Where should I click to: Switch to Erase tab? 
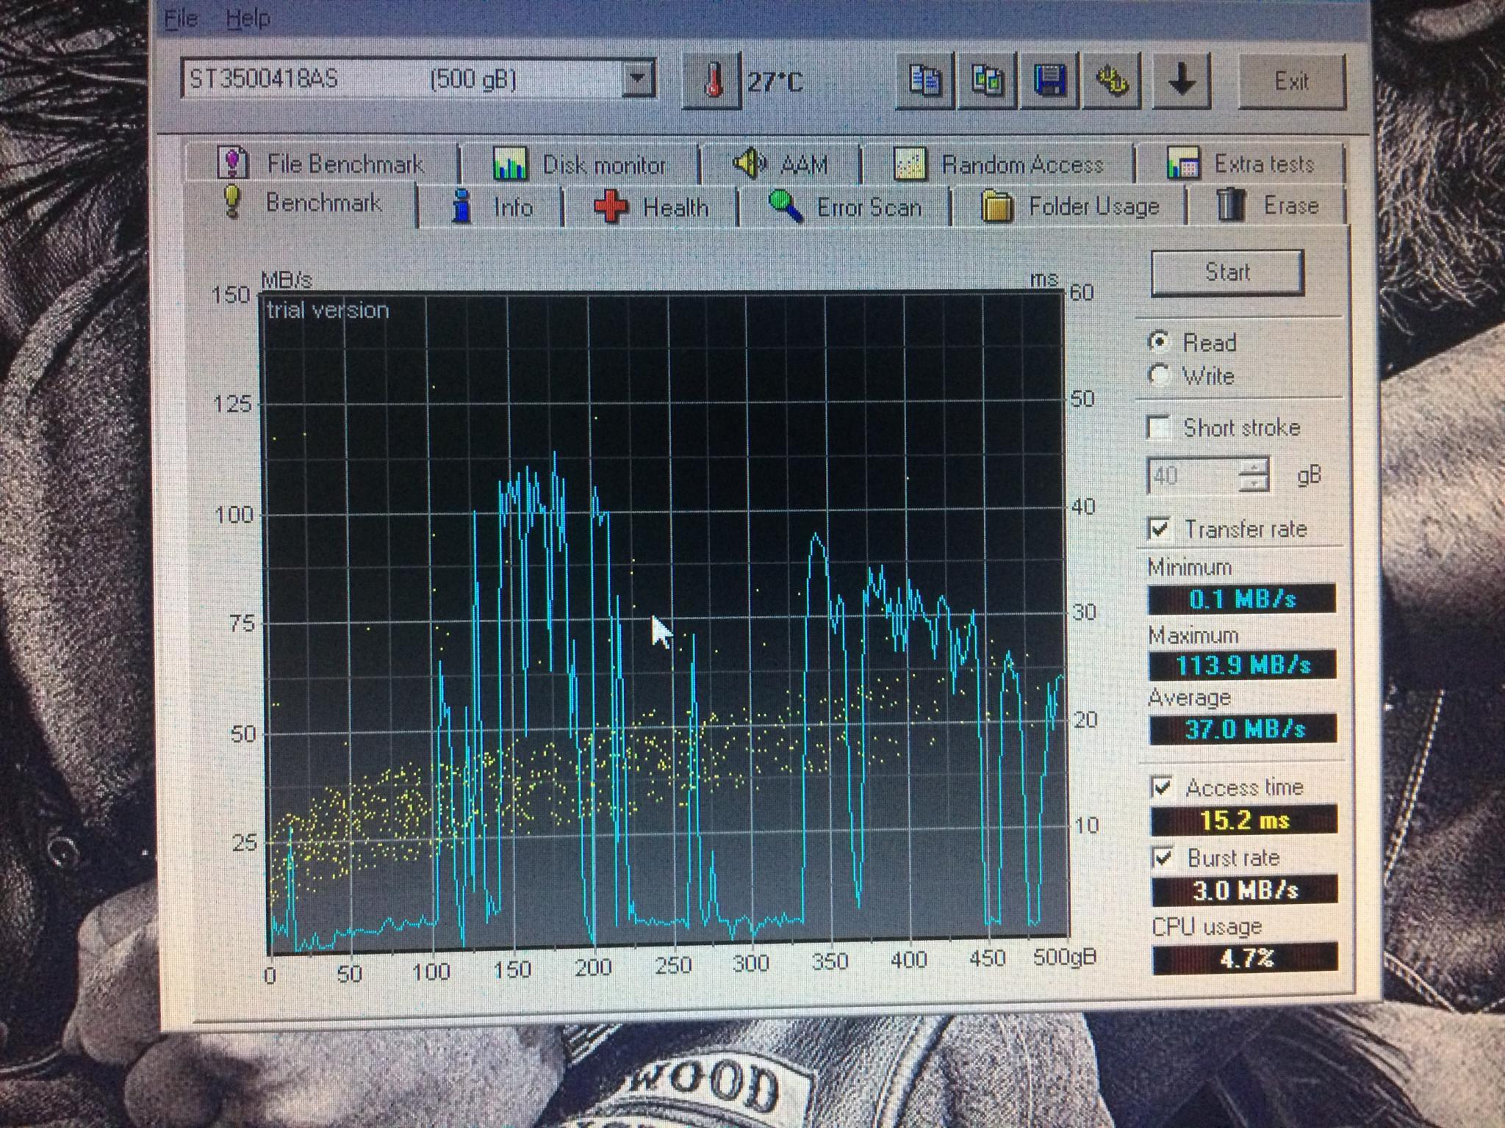pos(1268,206)
